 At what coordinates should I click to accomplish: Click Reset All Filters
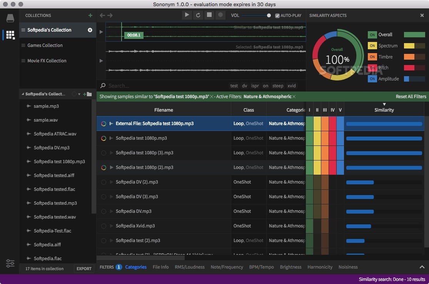coord(411,97)
